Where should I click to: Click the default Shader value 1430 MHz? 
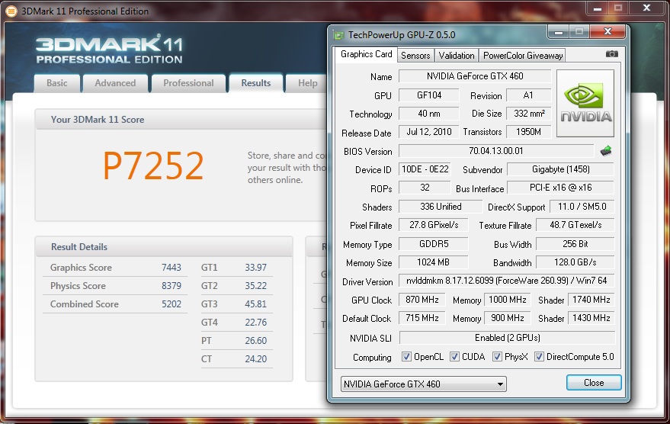591,318
